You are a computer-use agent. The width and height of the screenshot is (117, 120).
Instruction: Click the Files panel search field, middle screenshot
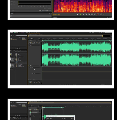22,36
